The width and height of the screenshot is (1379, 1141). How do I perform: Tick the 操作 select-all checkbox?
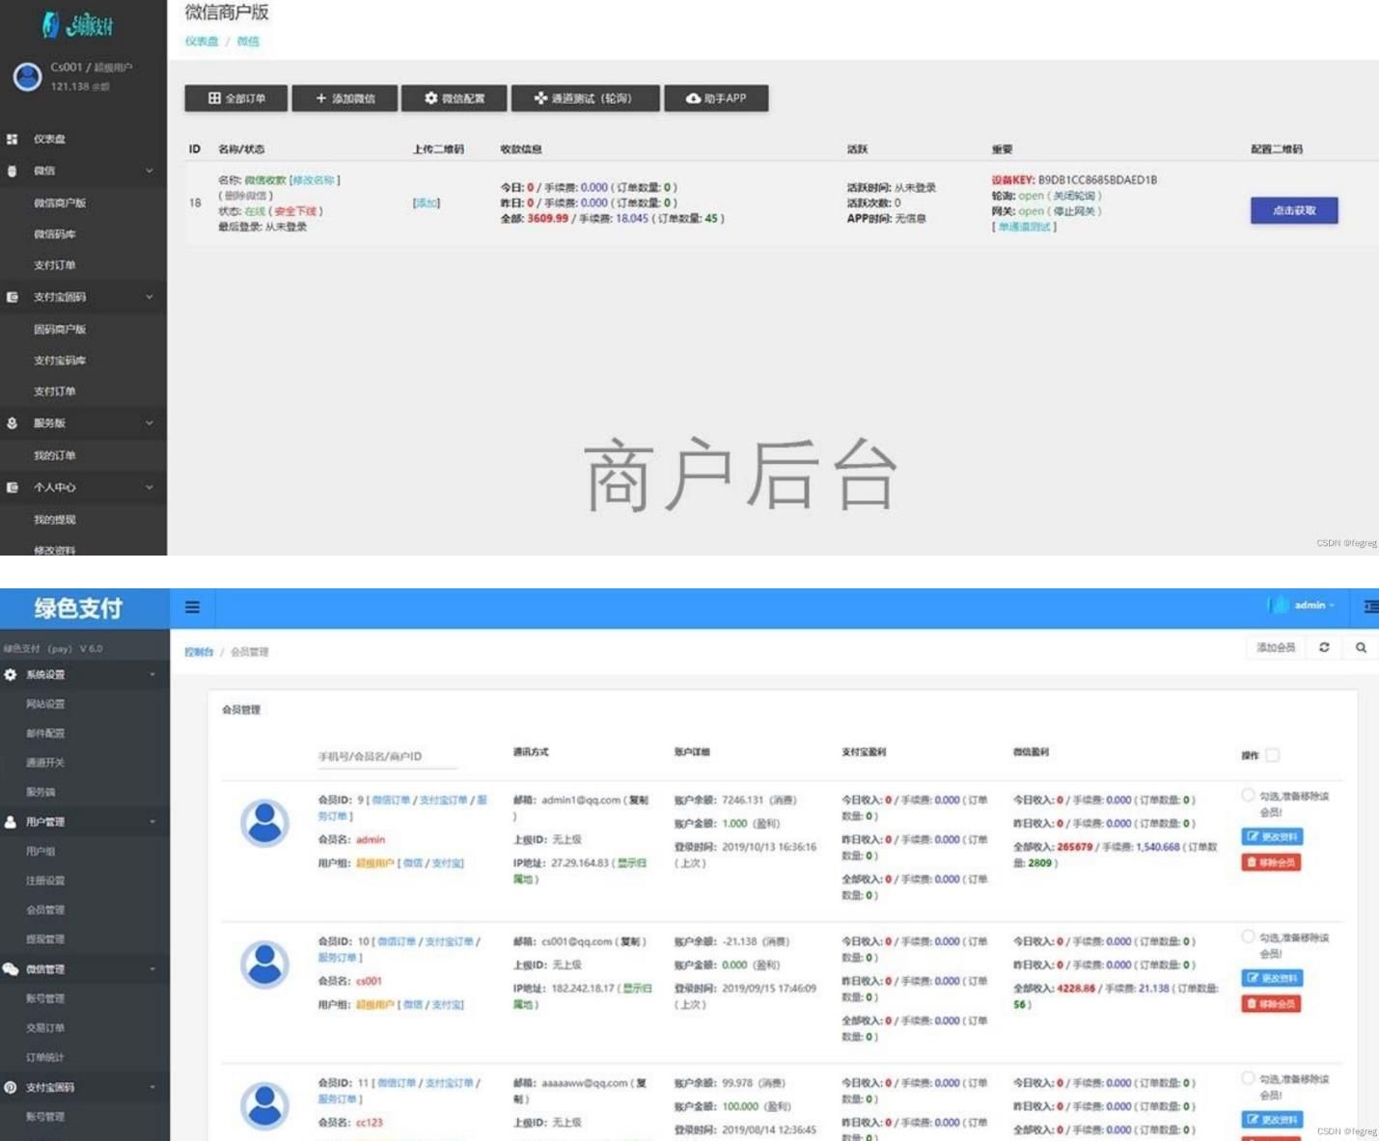1272,755
